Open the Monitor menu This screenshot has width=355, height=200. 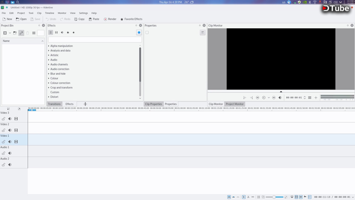tap(62, 13)
